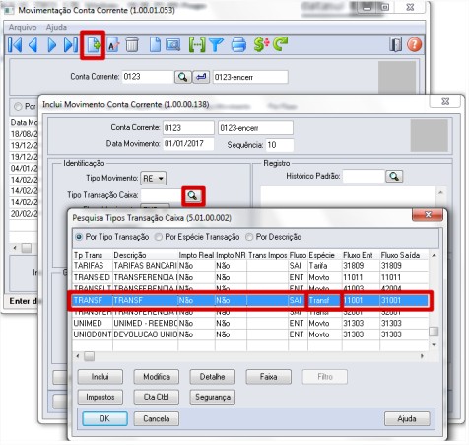Click the green brackets go-to icon
Screen dimensions: 469x445
pyautogui.click(x=197, y=45)
